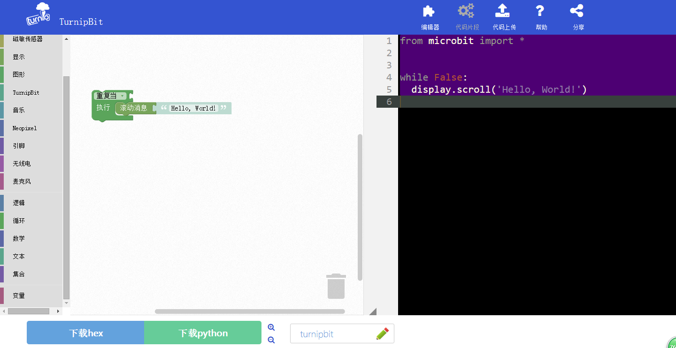Open the 帮助 question mark icon
This screenshot has height=348, width=676.
(540, 11)
